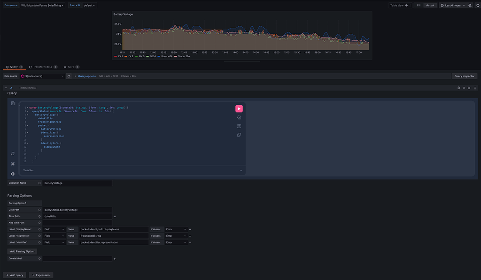
Task: Click the Add Parsing Option button
Action: (23, 251)
